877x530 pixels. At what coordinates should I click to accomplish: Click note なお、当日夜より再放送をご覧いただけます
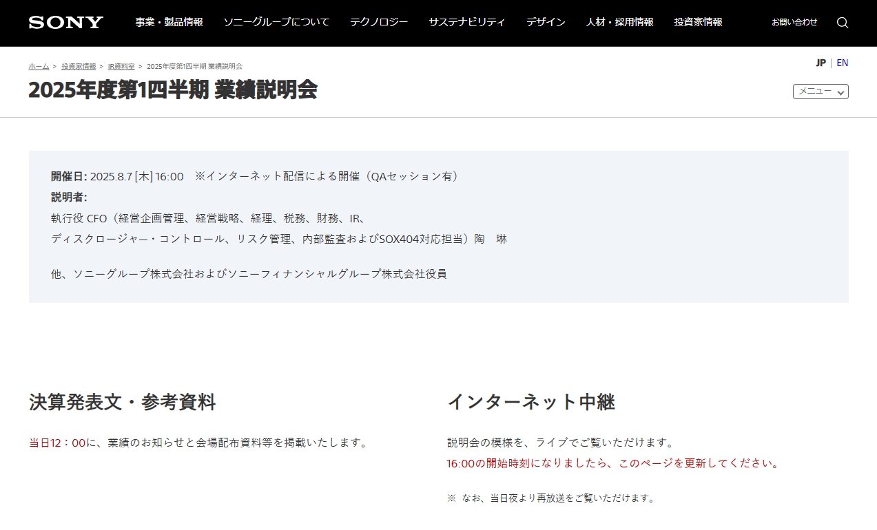pyautogui.click(x=551, y=498)
